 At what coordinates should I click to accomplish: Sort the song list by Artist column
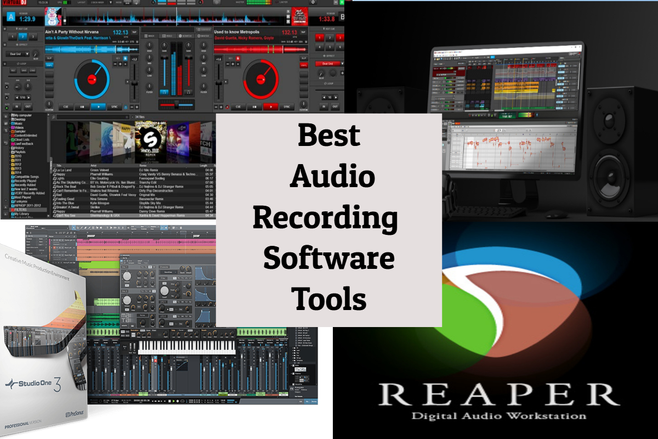pos(94,166)
